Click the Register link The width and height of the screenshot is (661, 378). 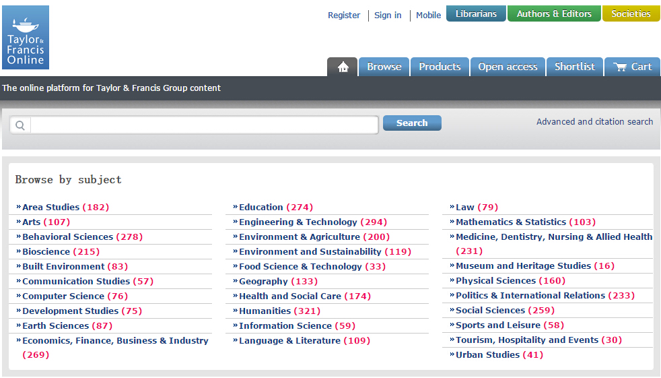(344, 15)
